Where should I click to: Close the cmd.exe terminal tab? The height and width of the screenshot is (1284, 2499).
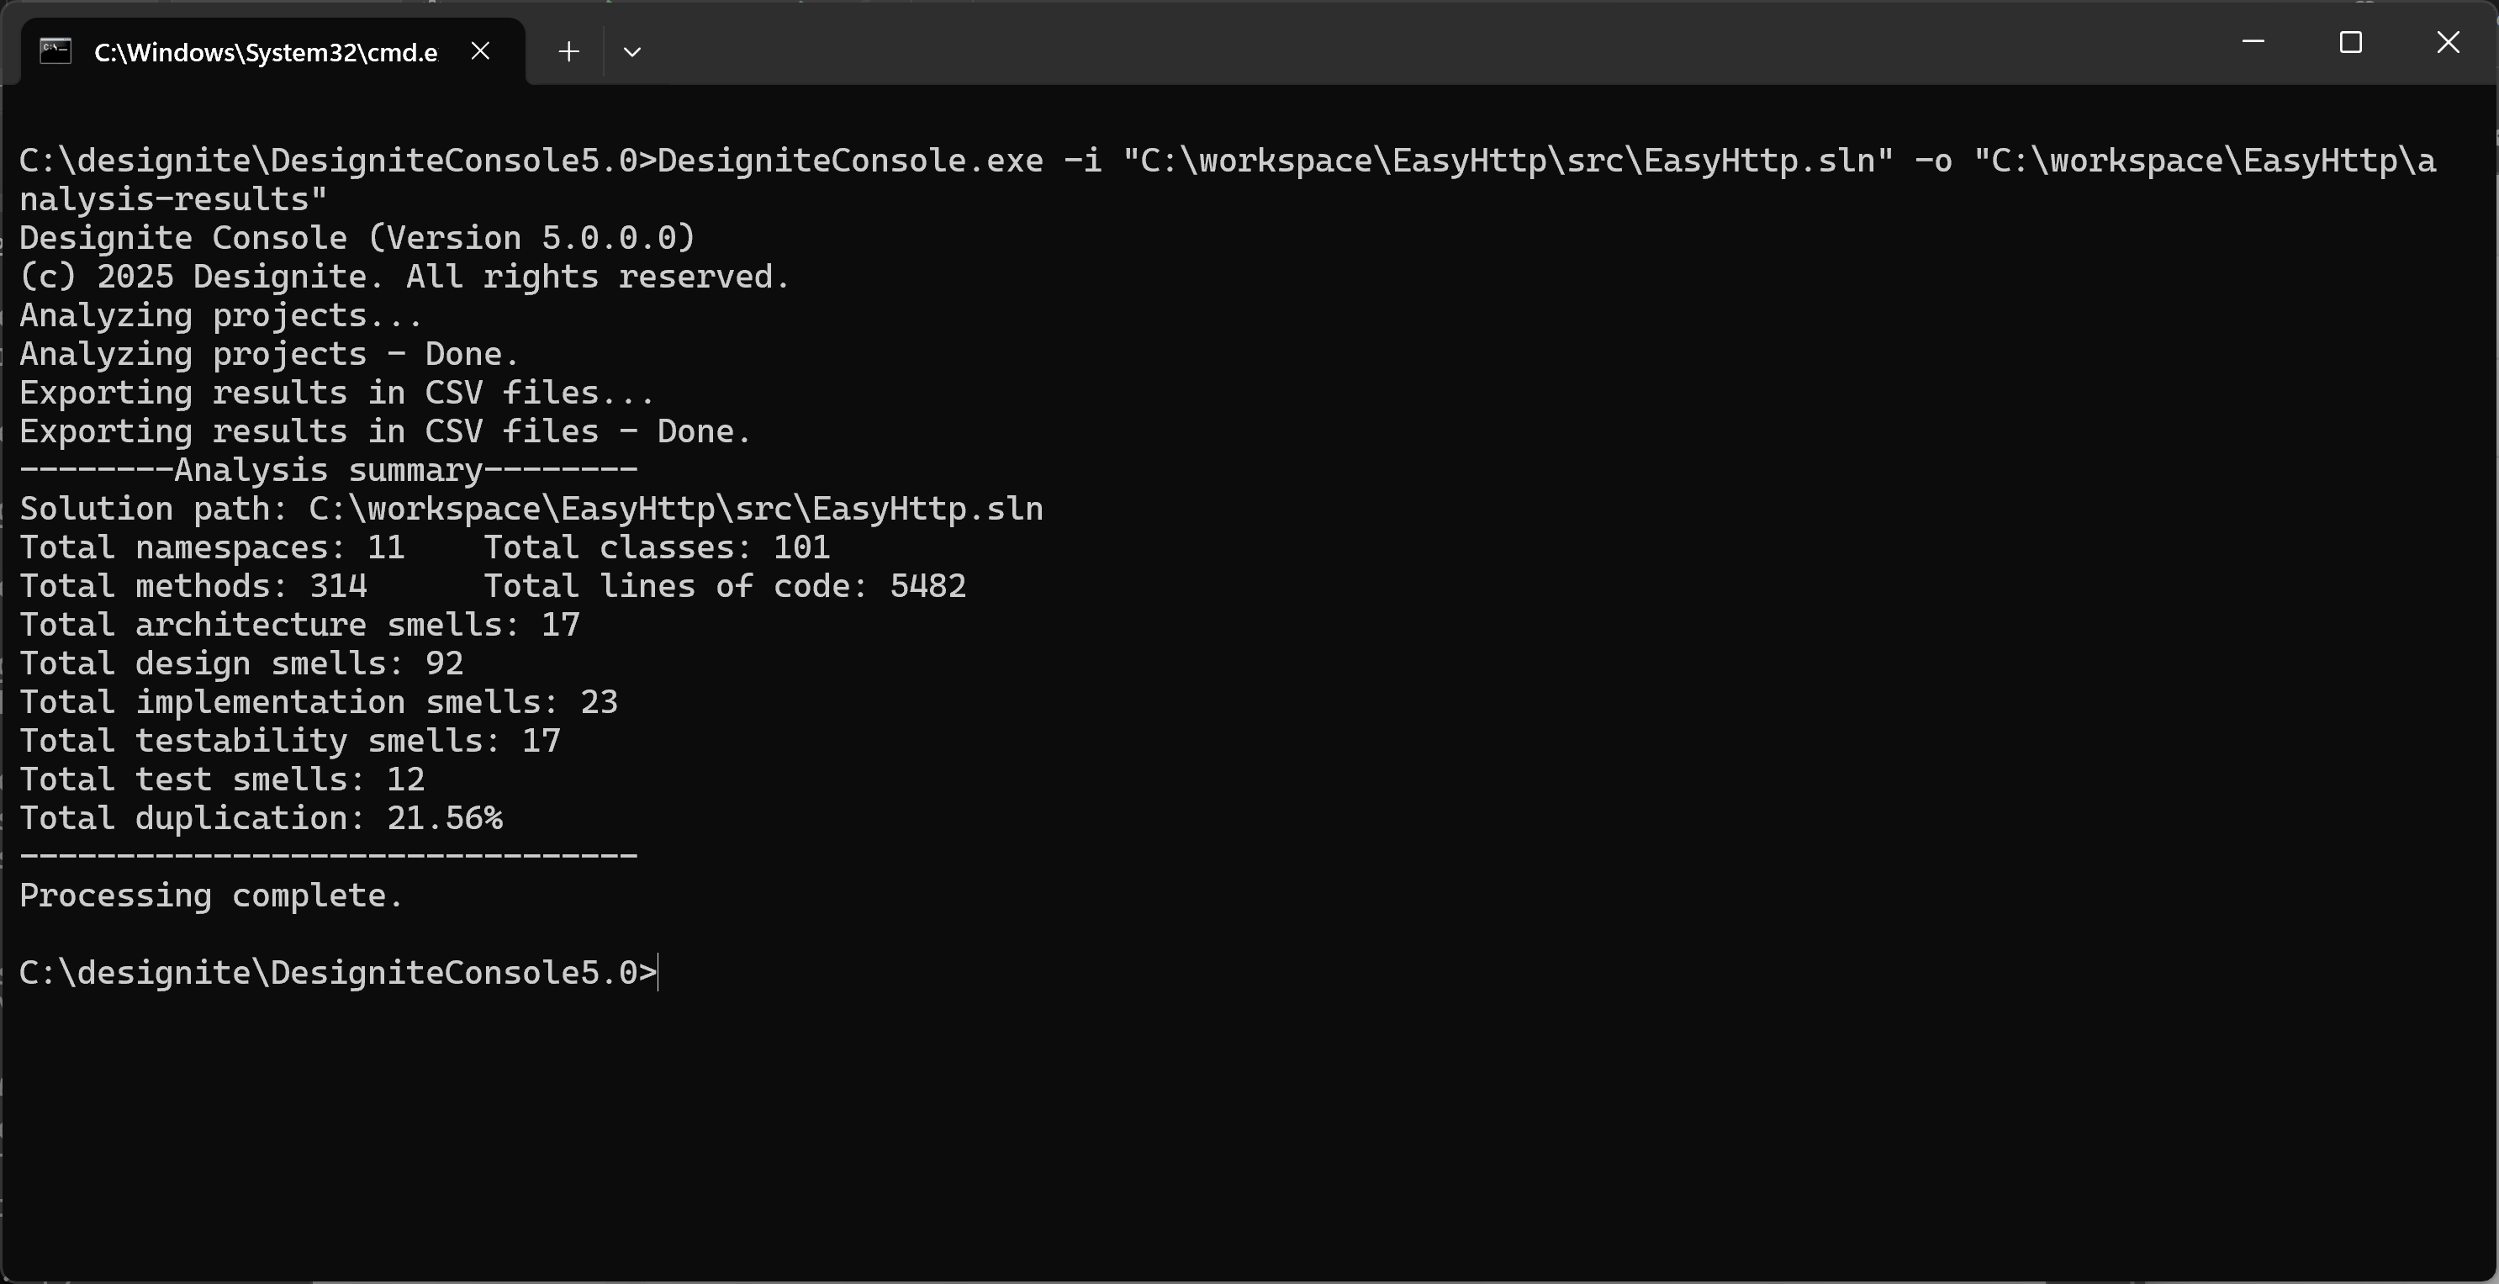[480, 50]
